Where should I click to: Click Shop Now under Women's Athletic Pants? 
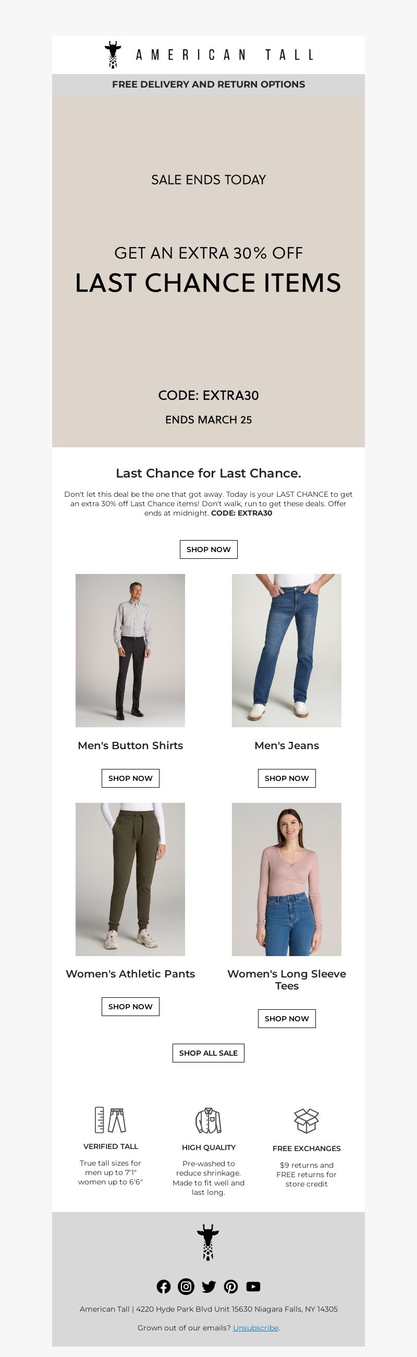click(x=131, y=1006)
